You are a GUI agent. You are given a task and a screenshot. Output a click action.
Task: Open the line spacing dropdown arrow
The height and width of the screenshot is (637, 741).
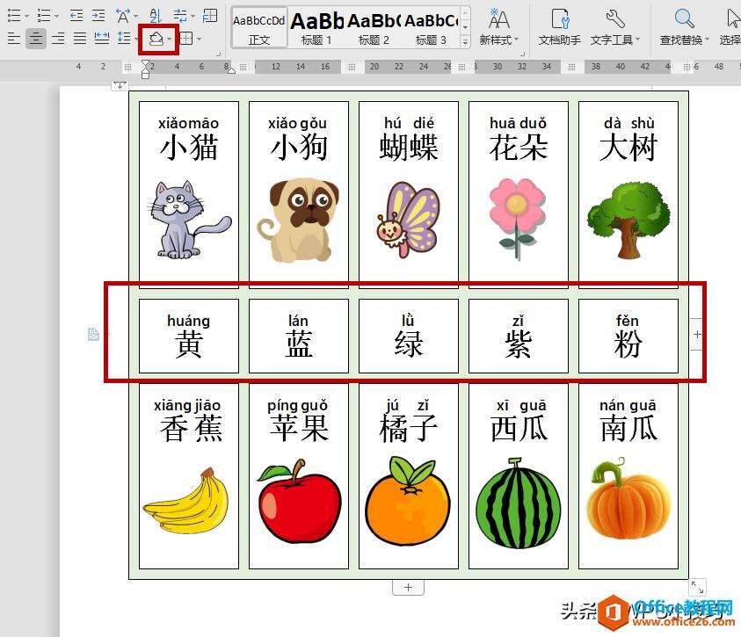[x=136, y=38]
